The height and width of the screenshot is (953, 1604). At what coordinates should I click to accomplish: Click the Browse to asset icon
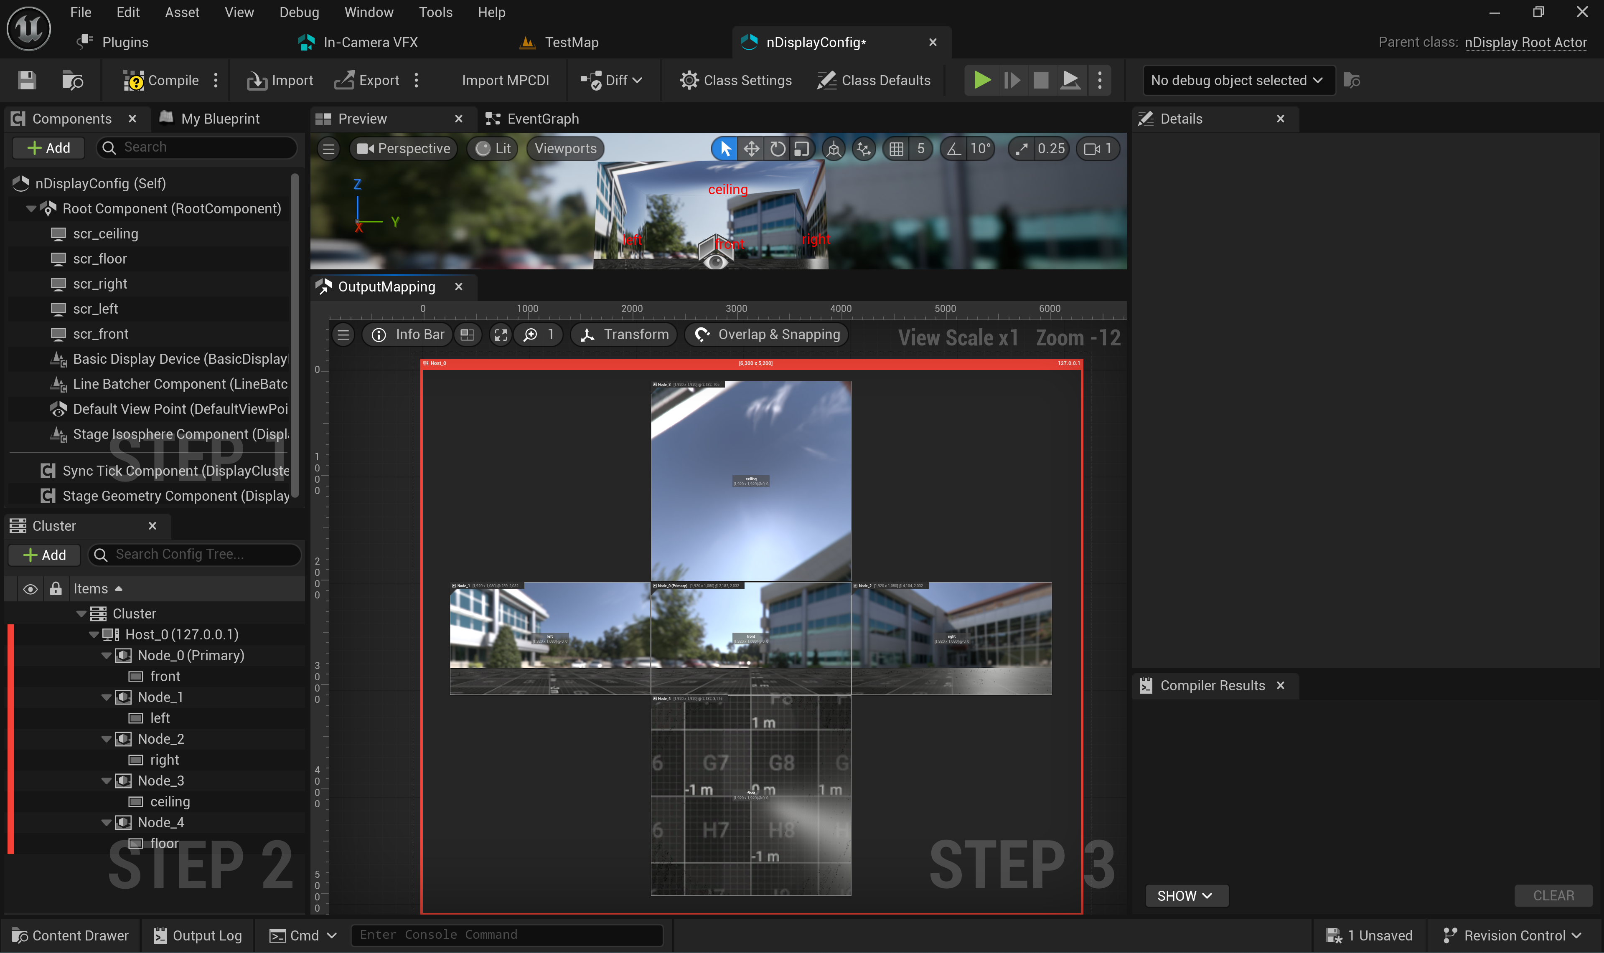pyautogui.click(x=72, y=80)
